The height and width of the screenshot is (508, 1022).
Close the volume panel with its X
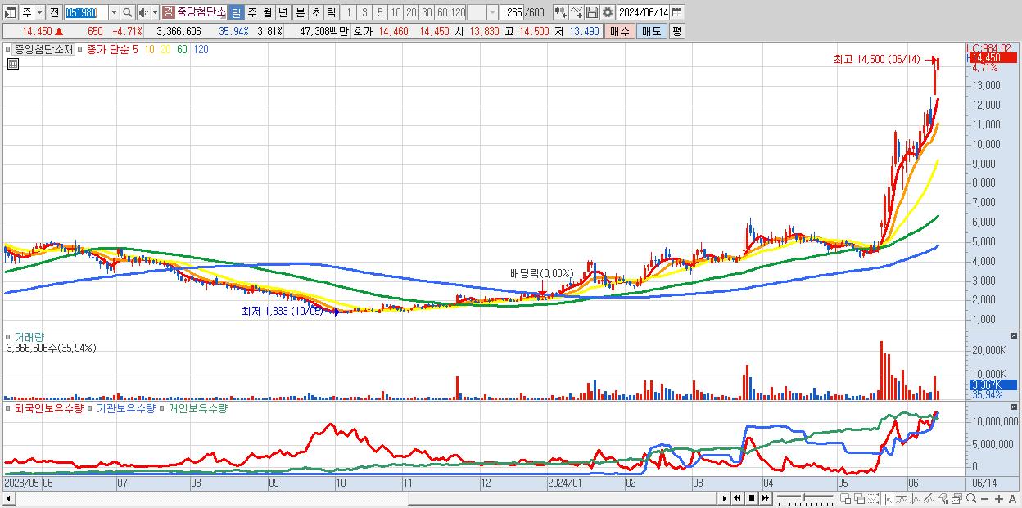point(1014,335)
